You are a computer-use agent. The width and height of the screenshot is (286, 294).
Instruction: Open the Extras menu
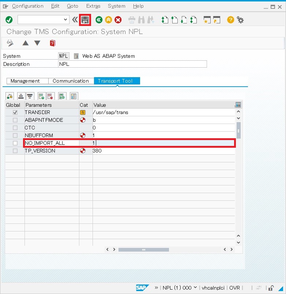point(93,6)
